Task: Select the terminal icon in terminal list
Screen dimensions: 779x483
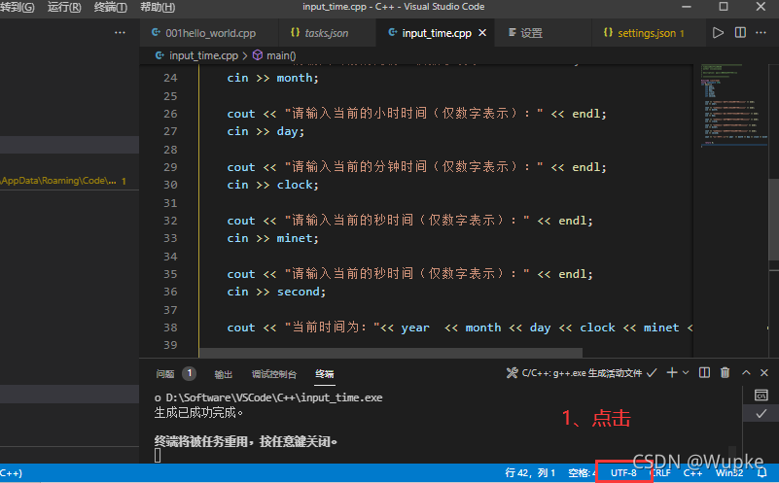Action: pyautogui.click(x=761, y=396)
